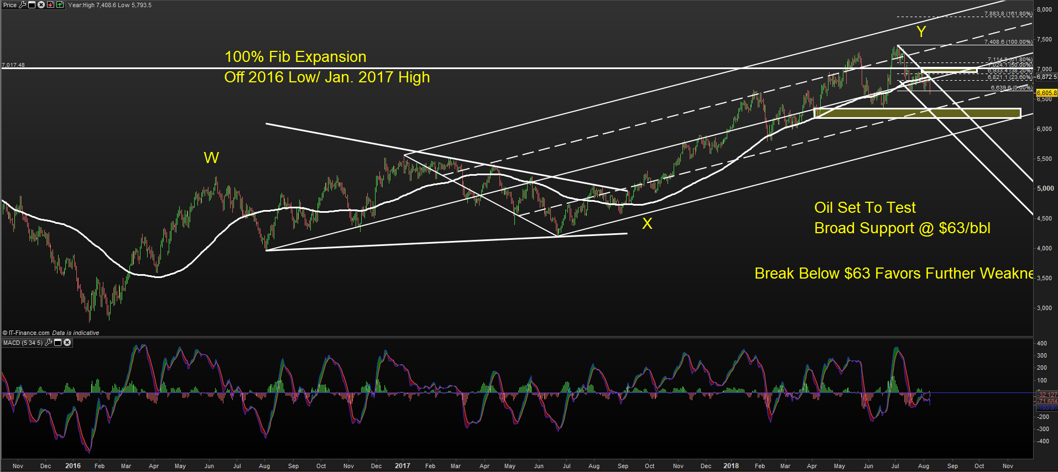The width and height of the screenshot is (1058, 472).
Task: Click the 2017 label on the time axis
Action: coord(403,466)
